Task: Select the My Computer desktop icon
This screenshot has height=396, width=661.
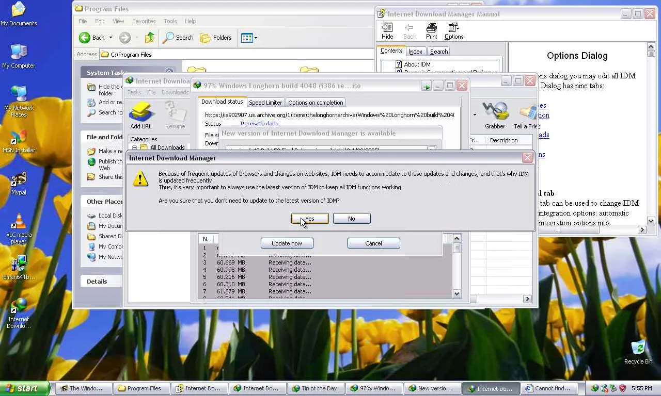Action: pos(19,56)
